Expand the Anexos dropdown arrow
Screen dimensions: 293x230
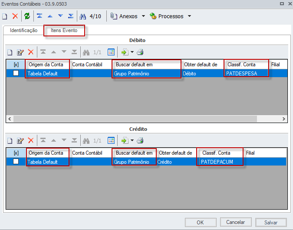tap(143, 16)
